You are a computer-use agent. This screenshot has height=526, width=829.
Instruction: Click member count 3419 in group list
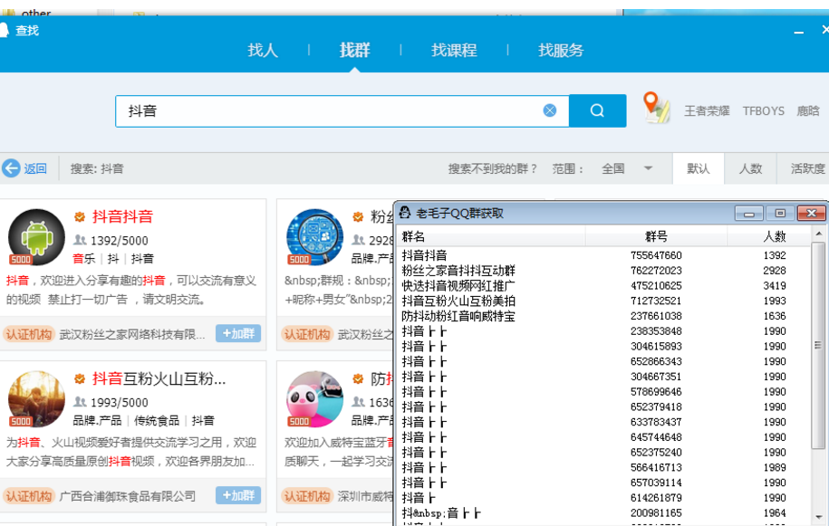(x=775, y=286)
